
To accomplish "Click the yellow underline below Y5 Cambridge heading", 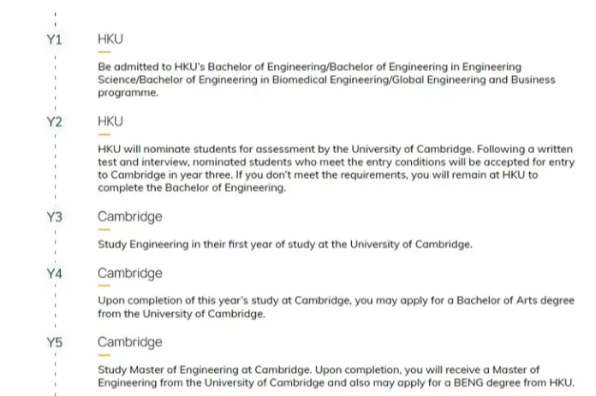I will pos(104,355).
